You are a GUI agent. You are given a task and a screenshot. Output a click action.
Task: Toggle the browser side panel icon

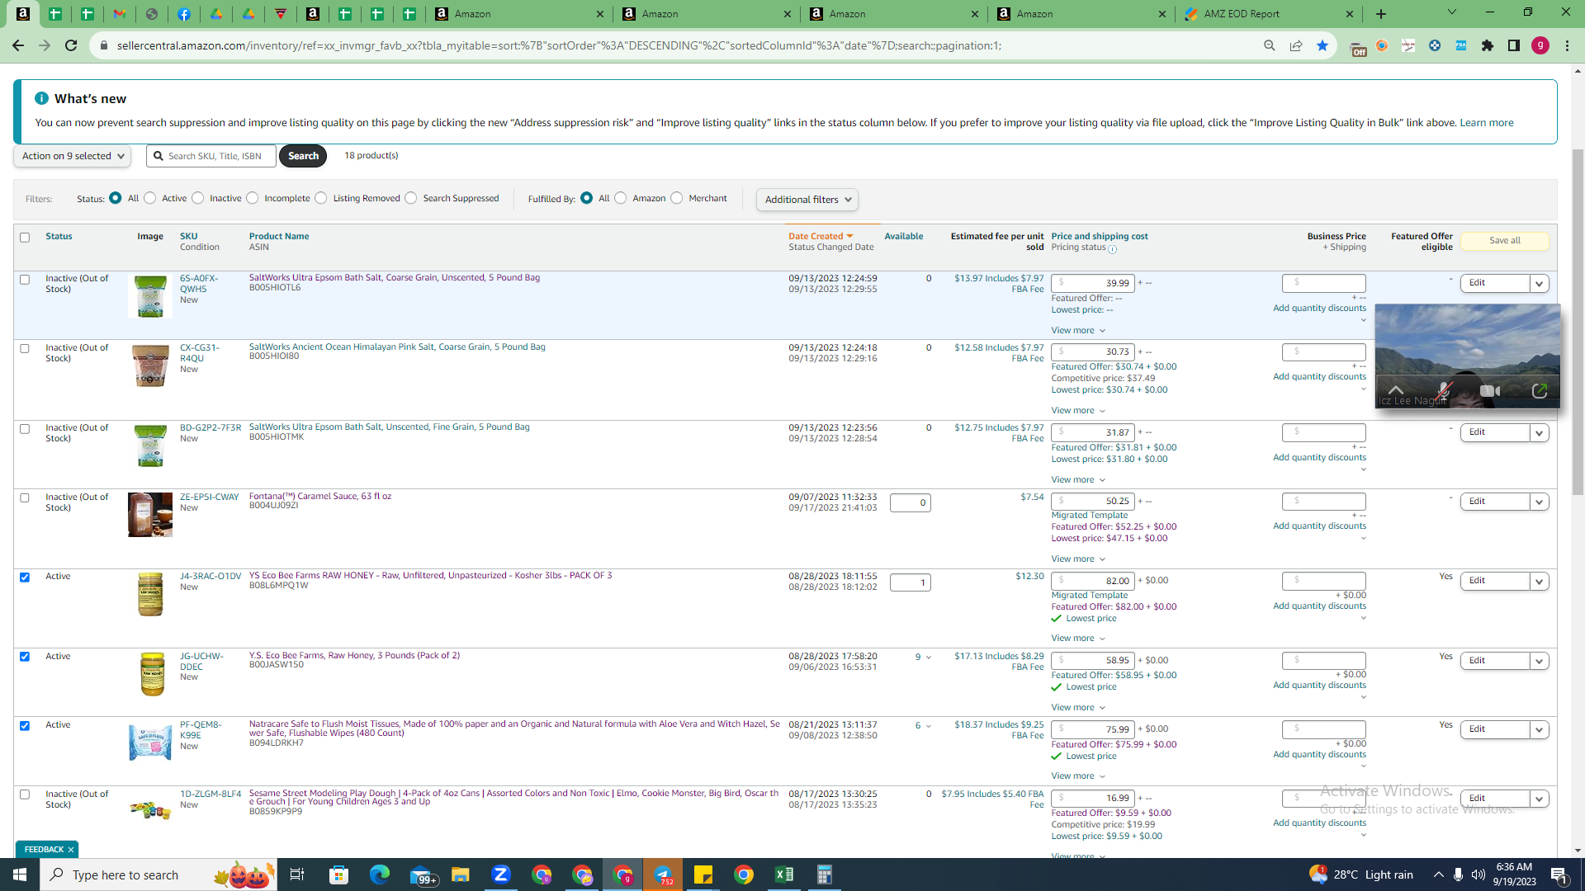(x=1514, y=45)
